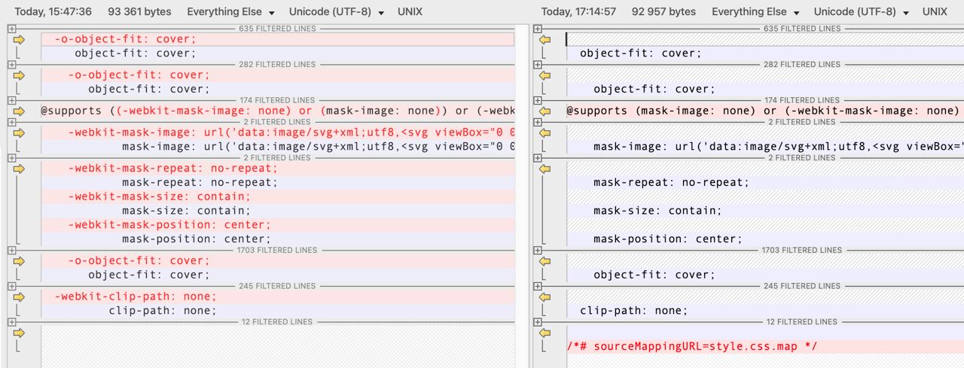Open left pane 'Unicode (UTF-8)' encoding dropdown
This screenshot has height=368, width=964.
337,12
